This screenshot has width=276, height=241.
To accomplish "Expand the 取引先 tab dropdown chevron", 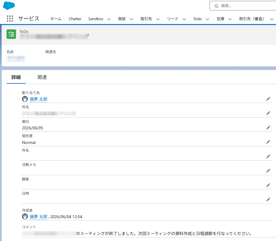I will pyautogui.click(x=158, y=19).
